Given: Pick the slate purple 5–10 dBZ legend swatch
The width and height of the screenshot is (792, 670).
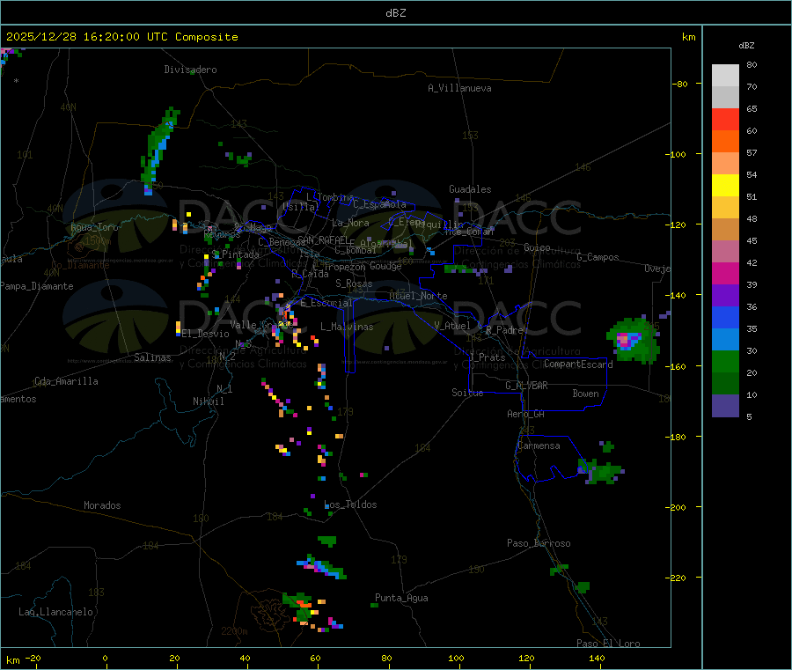Looking at the screenshot, I should [x=725, y=406].
